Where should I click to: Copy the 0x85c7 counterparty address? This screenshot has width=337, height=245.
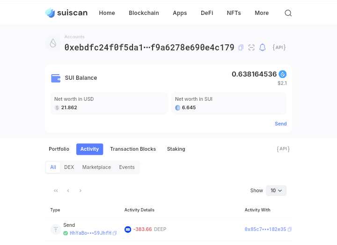click(x=290, y=230)
